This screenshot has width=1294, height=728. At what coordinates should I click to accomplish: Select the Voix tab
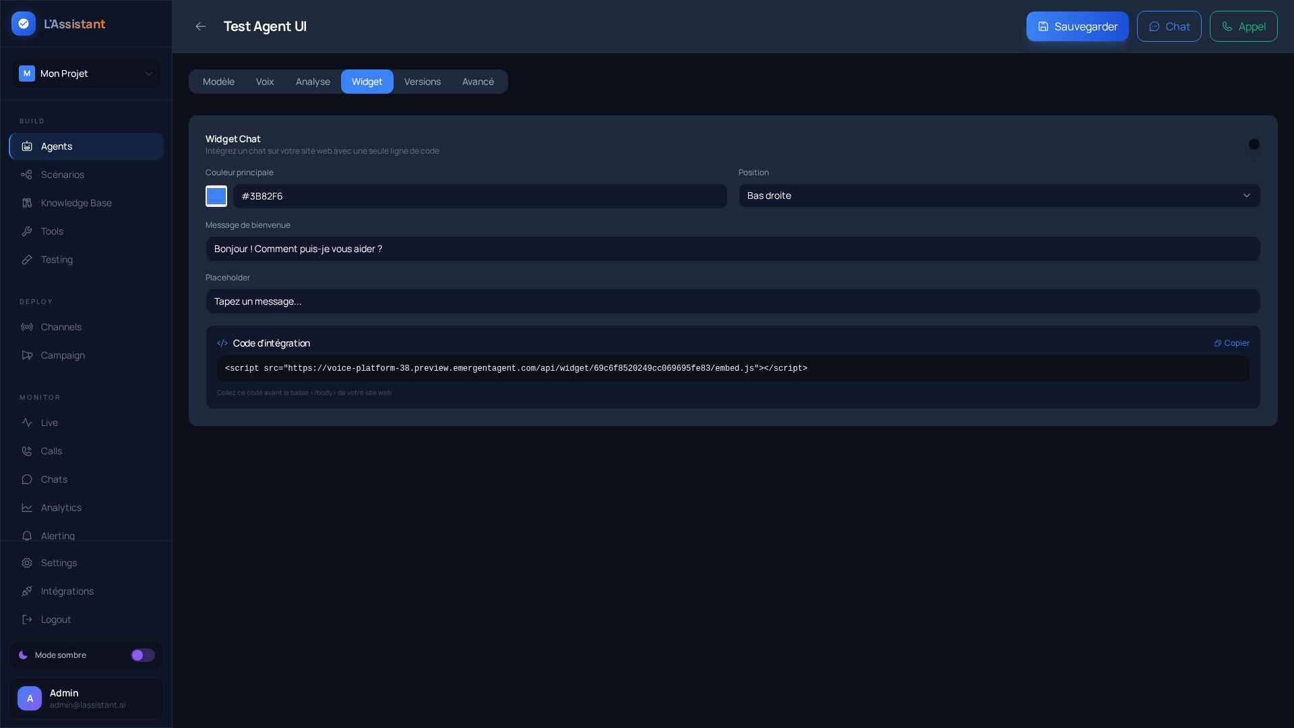click(x=265, y=82)
